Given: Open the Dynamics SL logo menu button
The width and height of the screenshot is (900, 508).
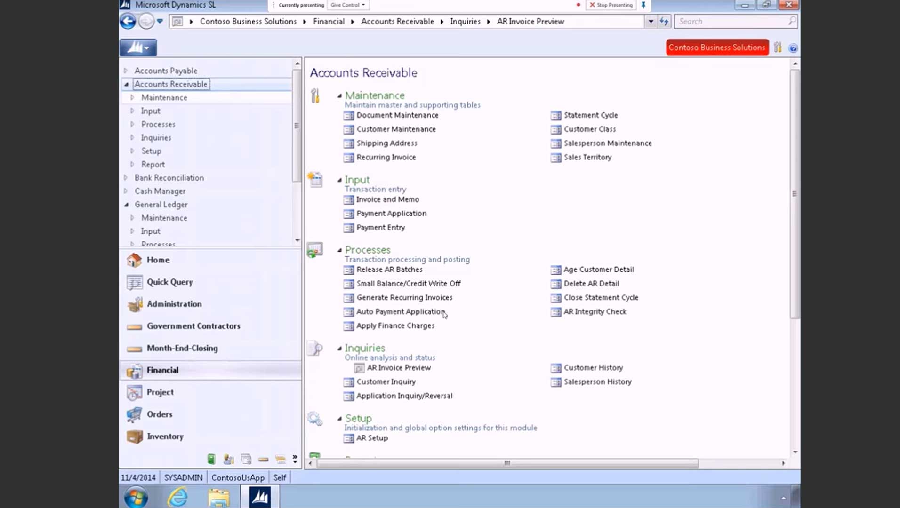Looking at the screenshot, I should click(x=138, y=48).
